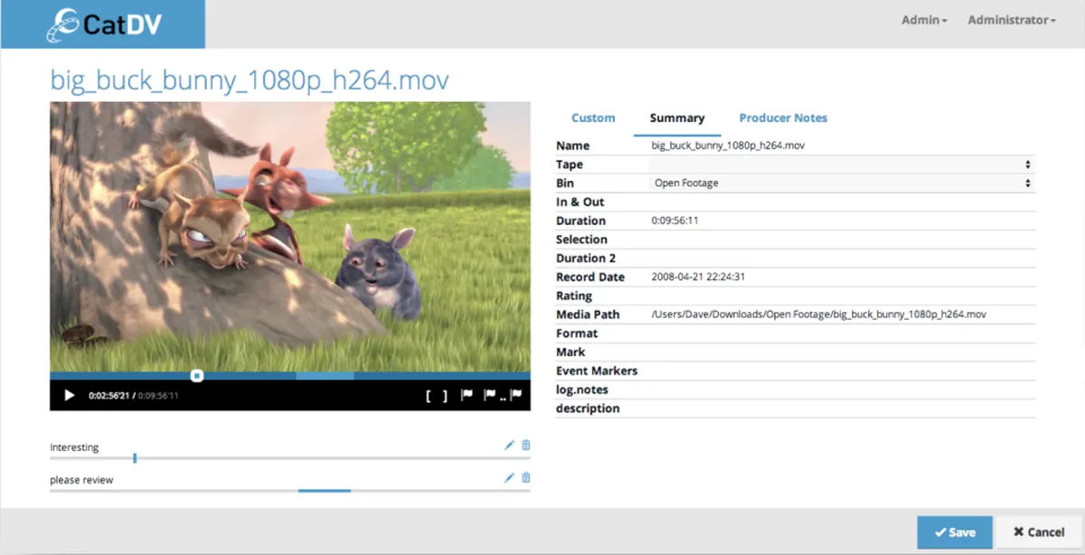Add a single event marker flag
Image resolution: width=1085 pixels, height=555 pixels.
point(467,394)
